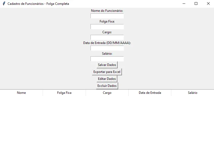This screenshot has height=141, width=214.
Task: Focus the Data de Entrada input field
Action: coord(107,48)
